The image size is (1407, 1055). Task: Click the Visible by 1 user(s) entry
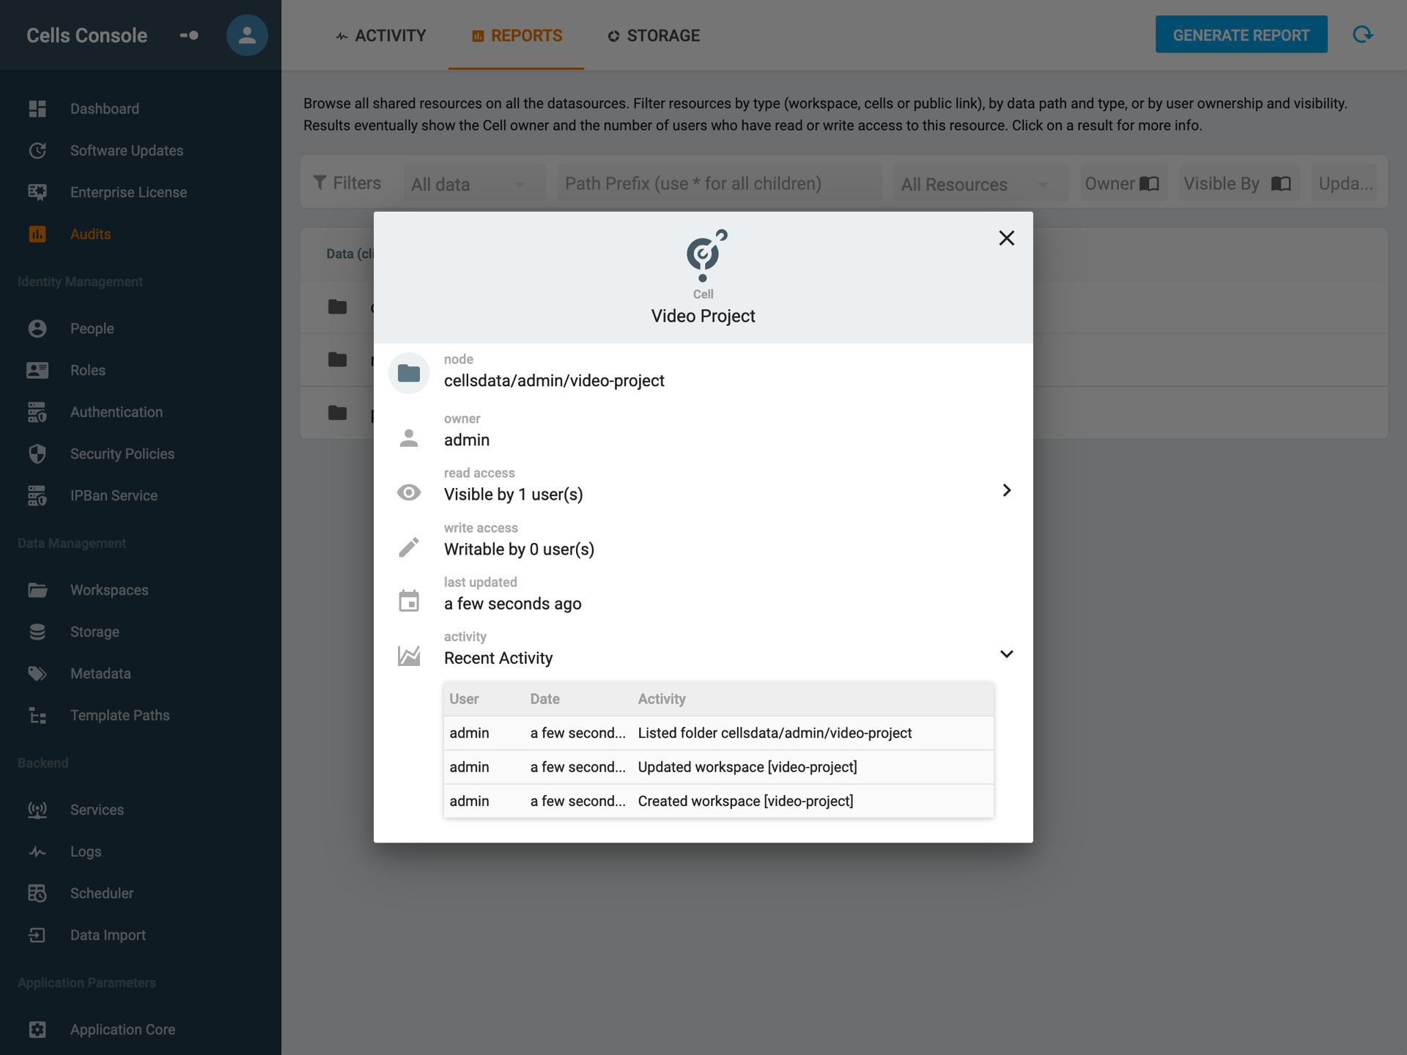tap(514, 495)
